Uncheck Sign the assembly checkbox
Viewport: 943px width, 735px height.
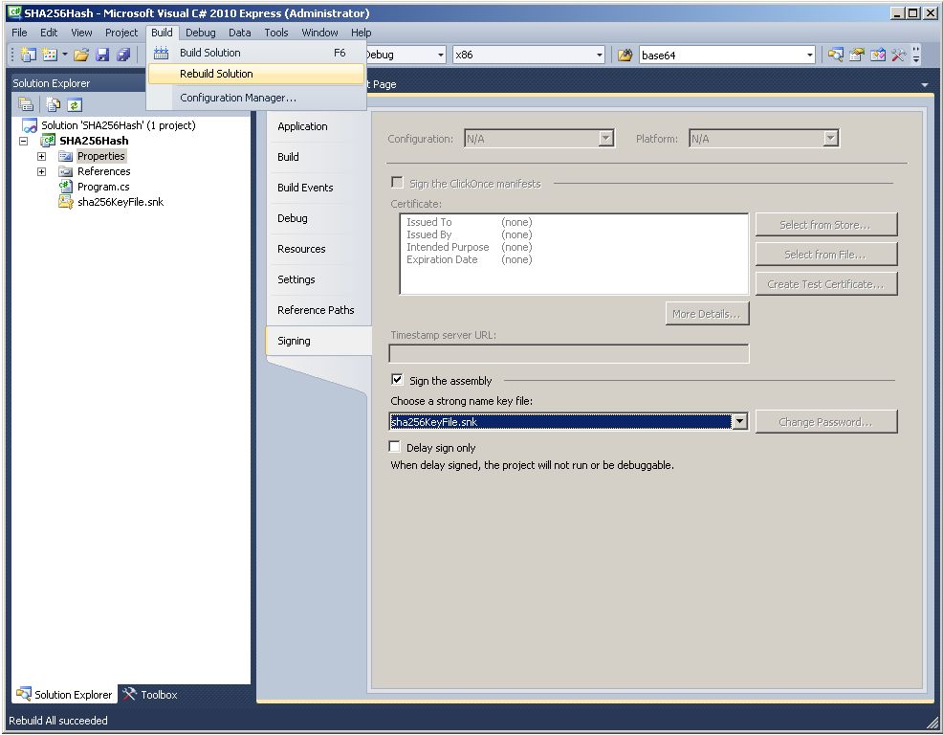[397, 379]
